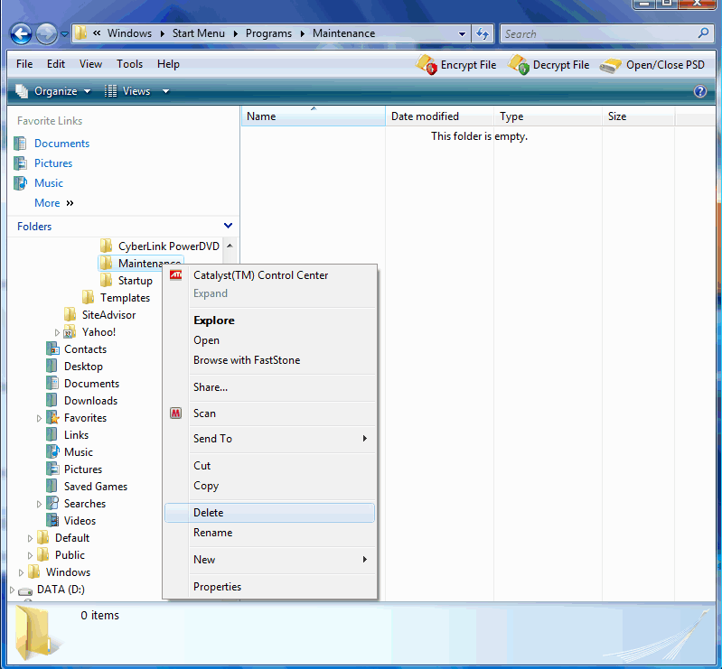Select Links in folder tree
The image size is (722, 669).
[x=76, y=435]
